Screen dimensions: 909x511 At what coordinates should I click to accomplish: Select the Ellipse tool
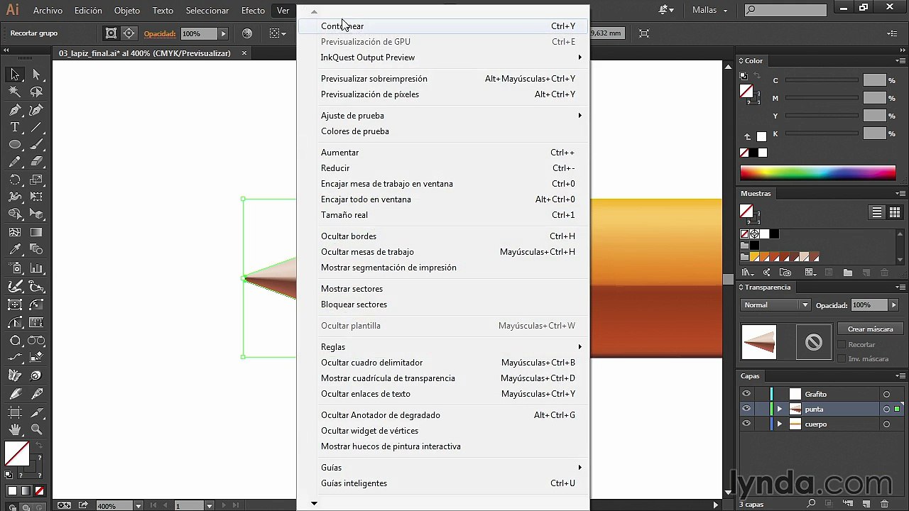pos(15,144)
